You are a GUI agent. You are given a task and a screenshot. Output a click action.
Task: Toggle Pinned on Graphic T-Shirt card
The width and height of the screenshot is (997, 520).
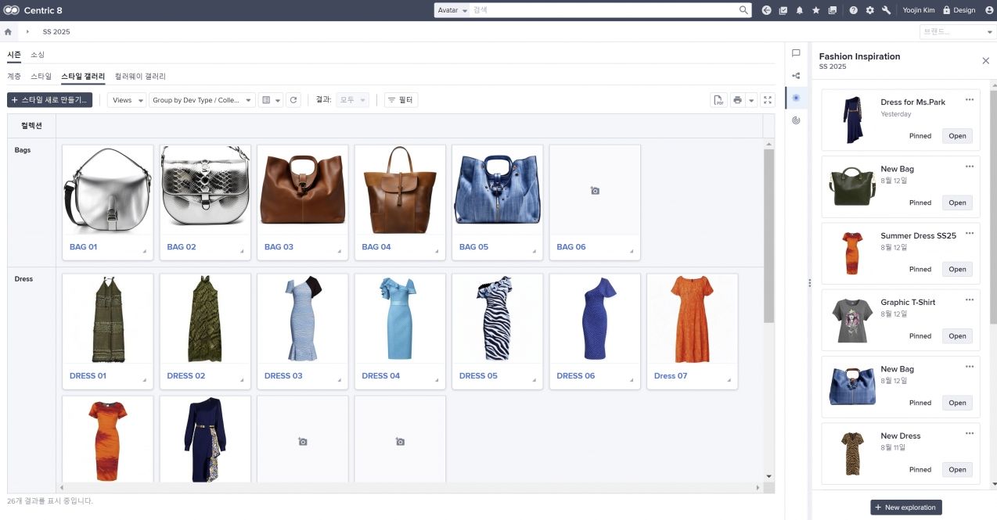click(x=920, y=336)
